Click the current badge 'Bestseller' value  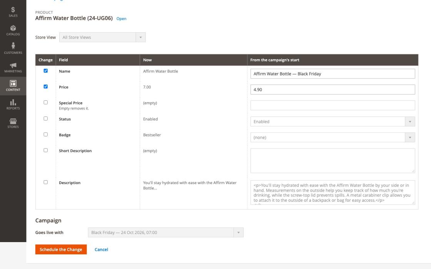(x=152, y=135)
